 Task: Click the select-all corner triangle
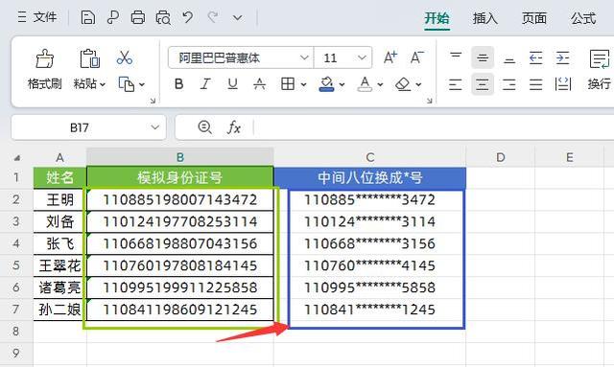pyautogui.click(x=16, y=158)
